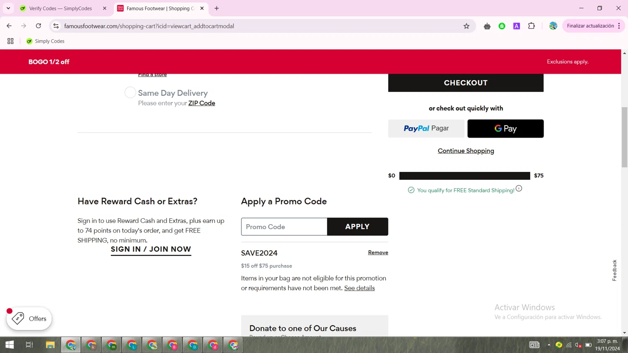Proceed with the CHECKOUT button
Screen dimensions: 628x353
pyautogui.click(x=466, y=83)
